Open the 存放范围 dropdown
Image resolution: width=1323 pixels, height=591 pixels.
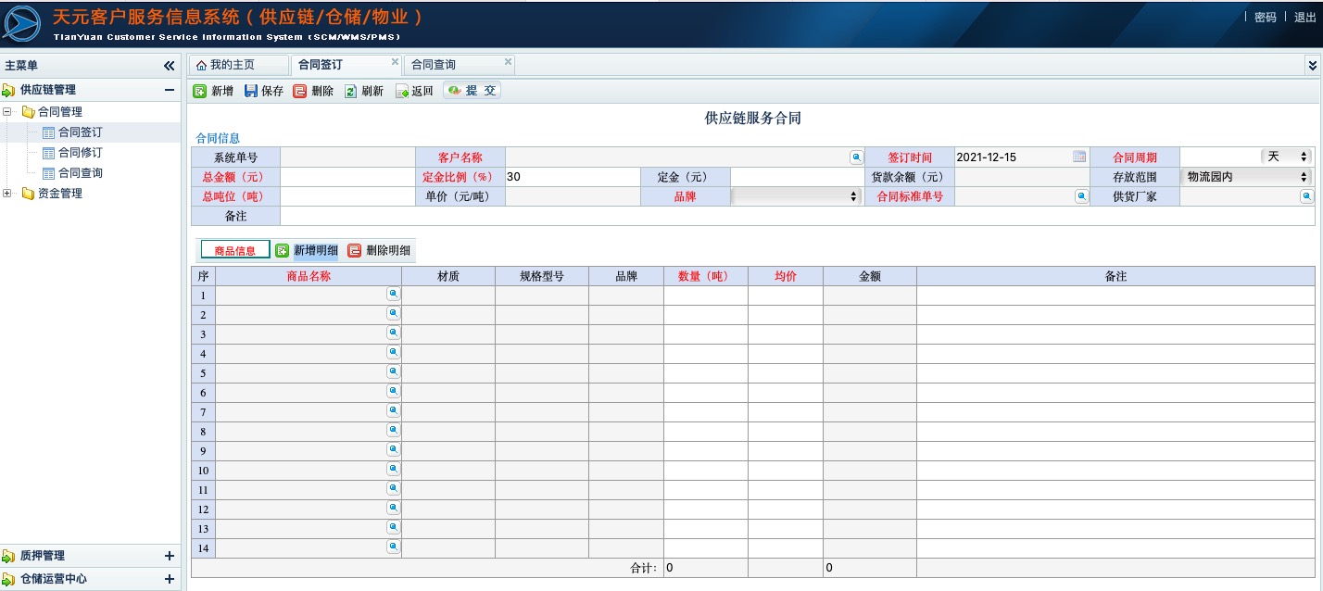click(x=1247, y=177)
